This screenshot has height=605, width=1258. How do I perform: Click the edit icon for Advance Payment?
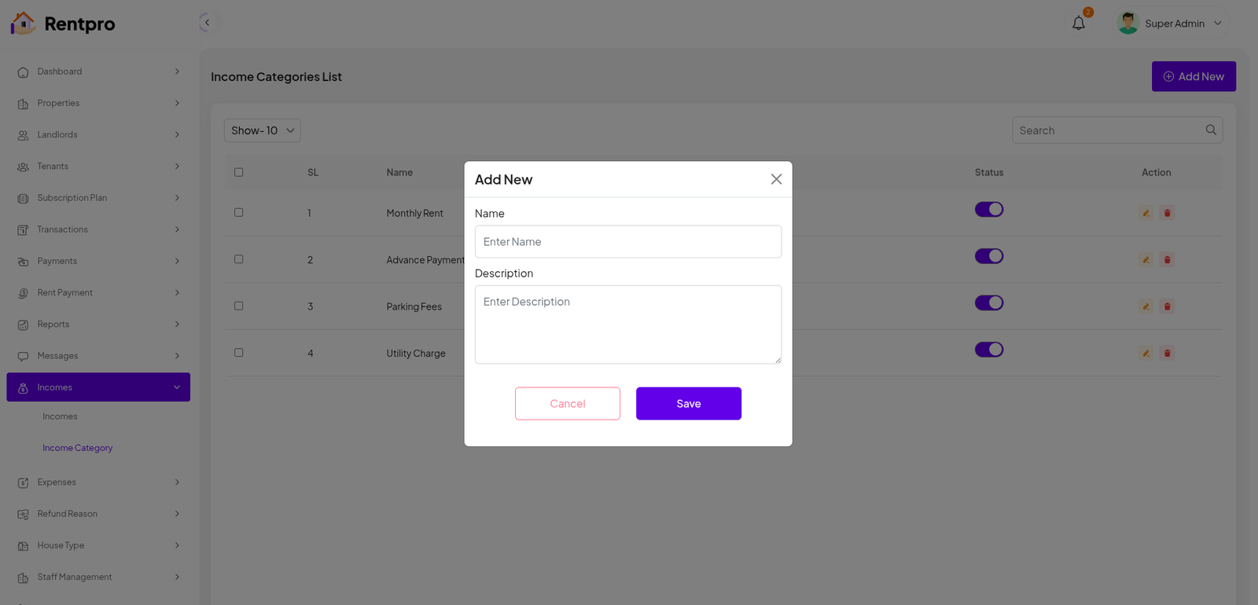tap(1146, 260)
